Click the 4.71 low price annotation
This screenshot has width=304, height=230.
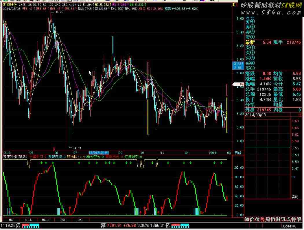click(x=78, y=148)
